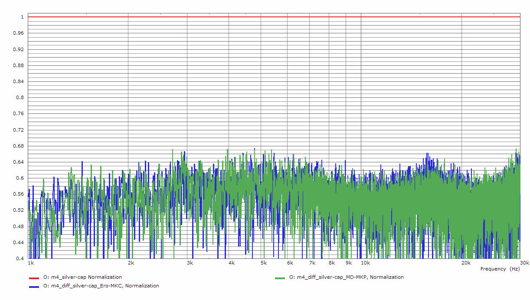Click the top y-axis label 1

point(22,17)
